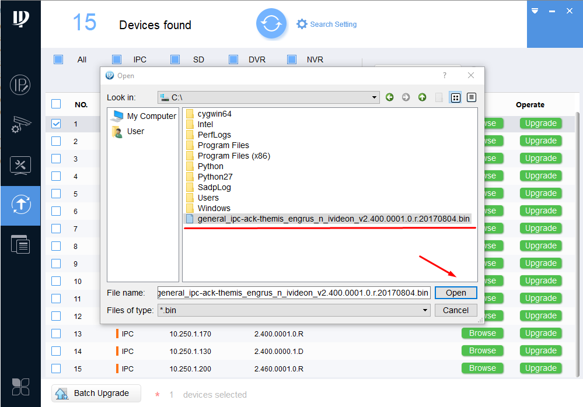
Task: Go to parent directory in Open dialog
Action: [422, 97]
